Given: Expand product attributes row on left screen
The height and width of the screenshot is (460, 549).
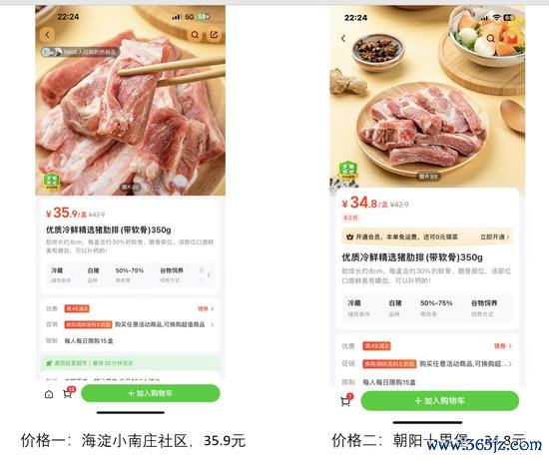Looking at the screenshot, I should pyautogui.click(x=209, y=274).
